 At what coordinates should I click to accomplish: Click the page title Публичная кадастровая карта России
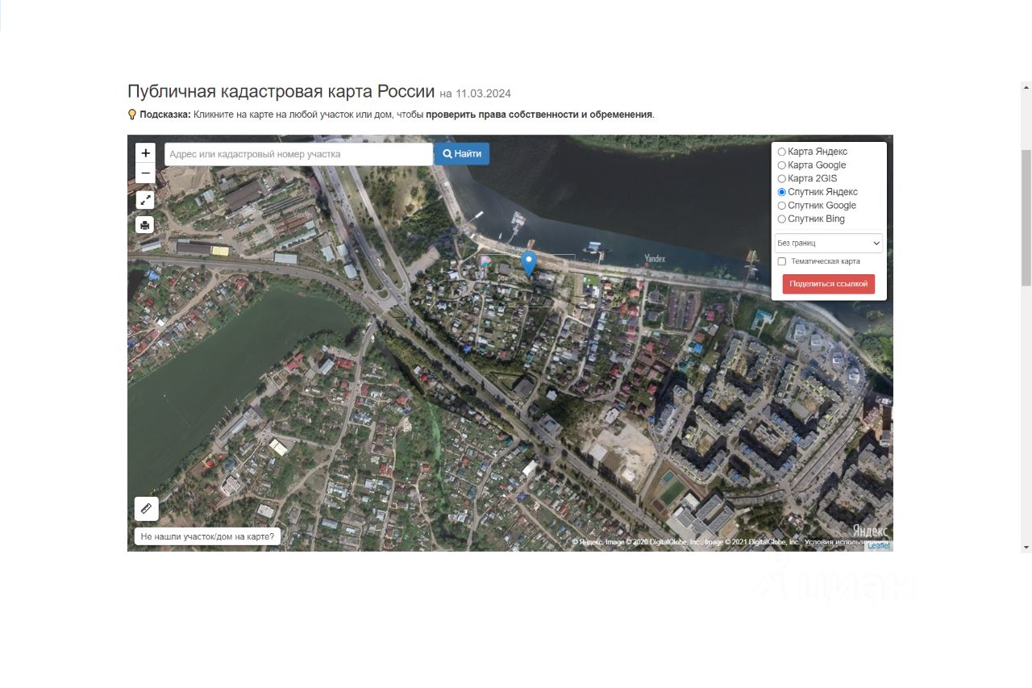[281, 91]
